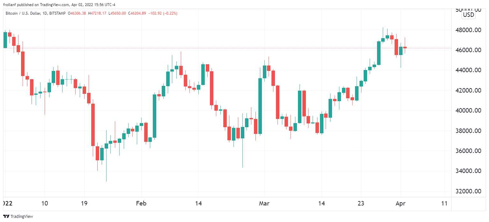Click the last red candle on the chart
Screen dimensions: 489x222
(x=405, y=47)
